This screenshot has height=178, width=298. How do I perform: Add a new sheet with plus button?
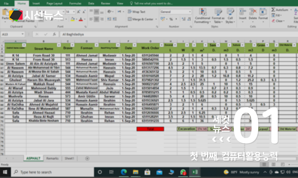coord(87,158)
